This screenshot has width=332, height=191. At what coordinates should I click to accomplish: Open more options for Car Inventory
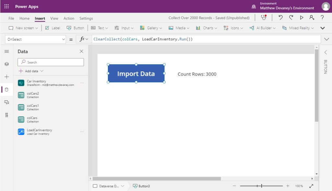(x=82, y=83)
